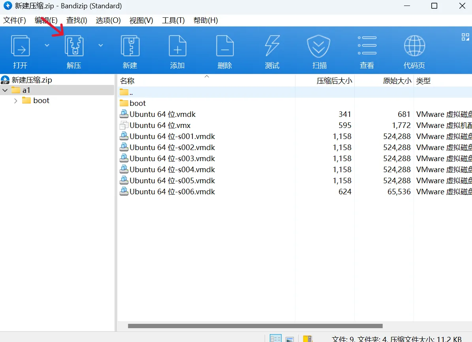Click compressed size 341 cell

pyautogui.click(x=345, y=114)
